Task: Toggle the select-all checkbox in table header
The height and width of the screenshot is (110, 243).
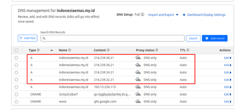Action: tap(16, 50)
